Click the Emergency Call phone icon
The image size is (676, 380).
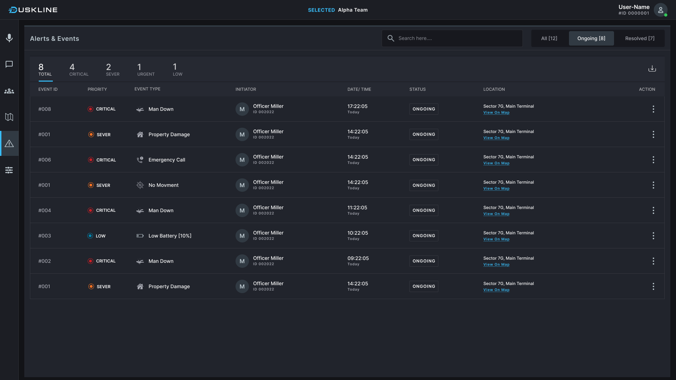coord(140,160)
